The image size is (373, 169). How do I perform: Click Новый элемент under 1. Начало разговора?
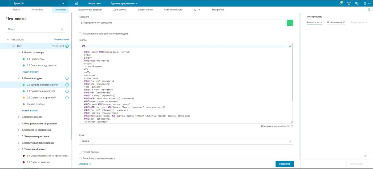click(x=30, y=72)
